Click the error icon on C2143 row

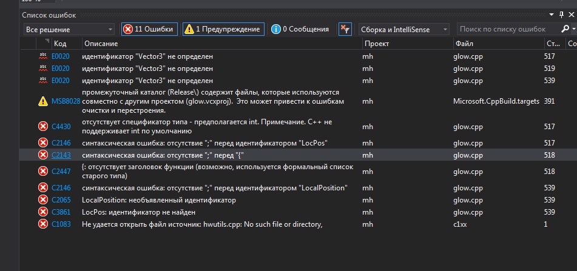[43, 155]
